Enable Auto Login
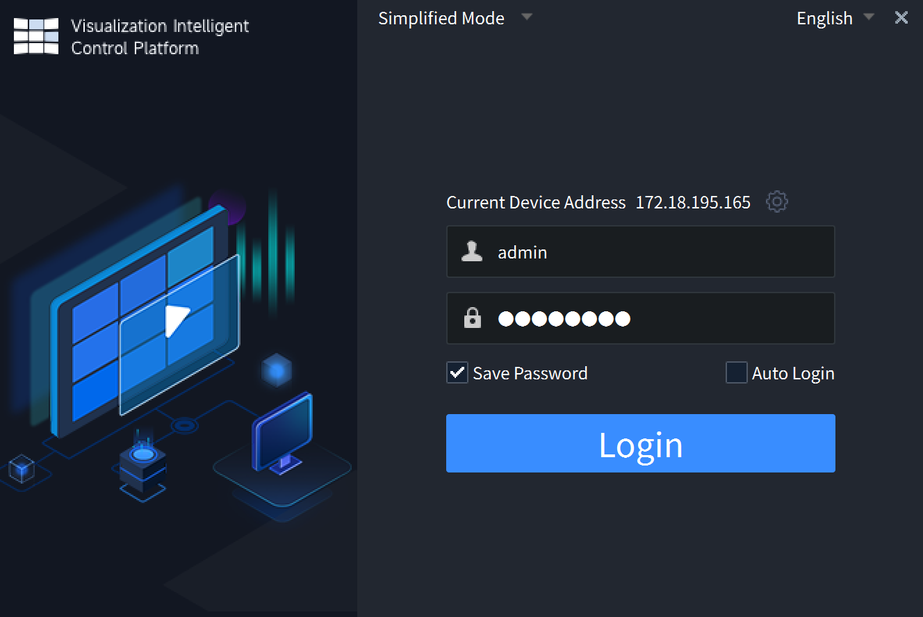923x617 pixels. tap(736, 372)
